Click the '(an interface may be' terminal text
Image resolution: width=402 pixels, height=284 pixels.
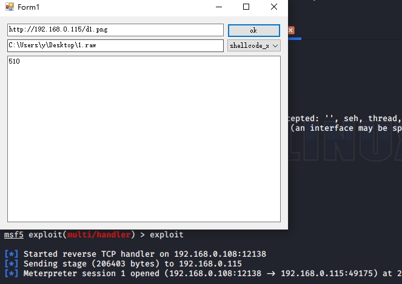coord(339,128)
